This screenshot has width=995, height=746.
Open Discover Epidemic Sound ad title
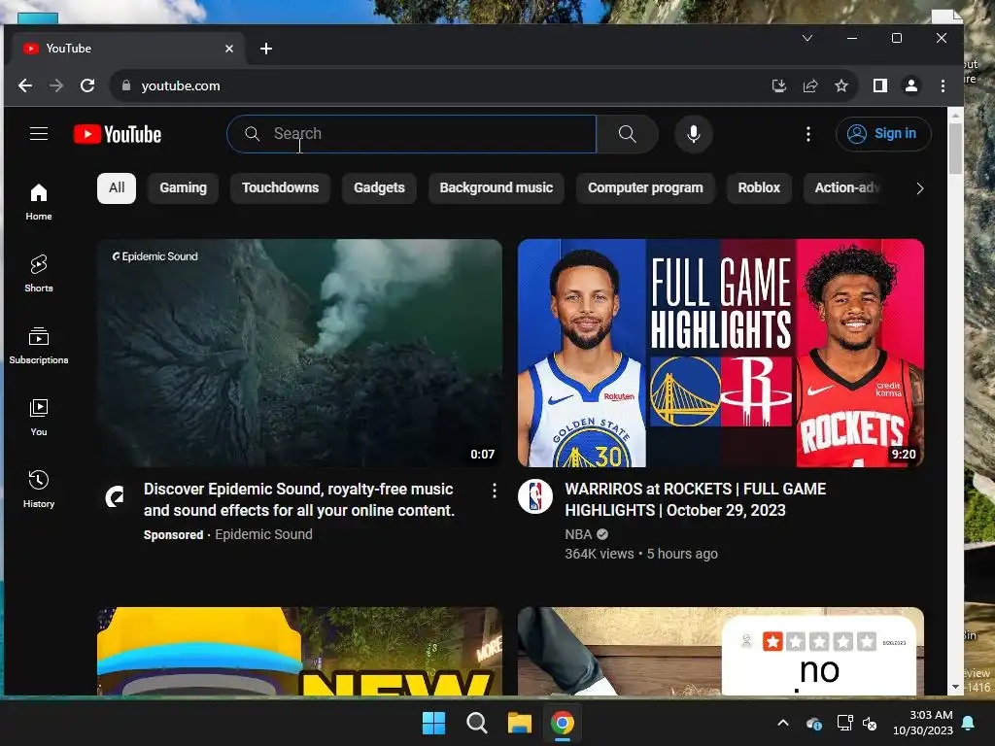pyautogui.click(x=299, y=500)
